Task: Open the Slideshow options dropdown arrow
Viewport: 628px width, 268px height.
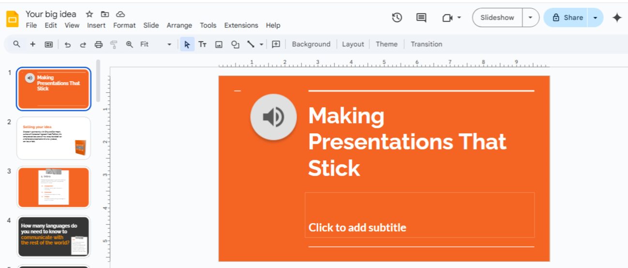Action: pyautogui.click(x=531, y=17)
